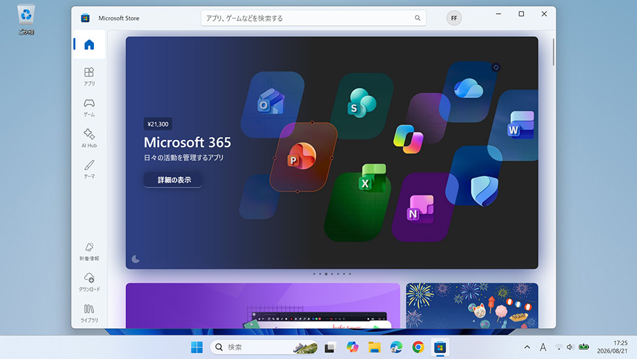Open Copilot from the taskbar

point(352,347)
